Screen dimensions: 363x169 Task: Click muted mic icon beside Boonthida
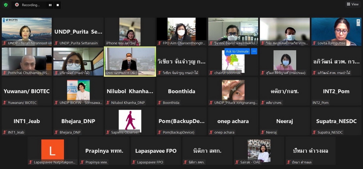[x=160, y=103]
